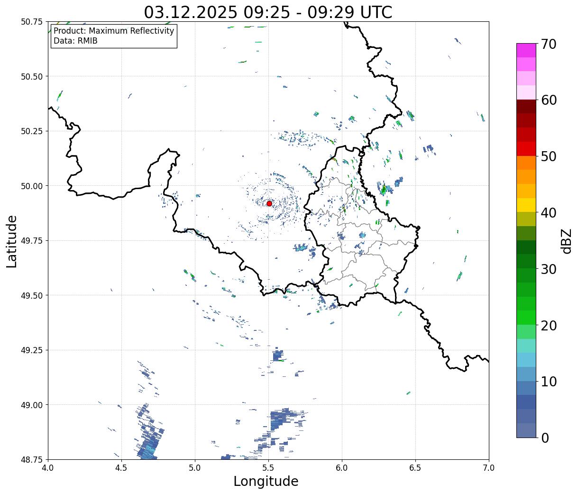Click the magenta top swatch of the colorbar

[x=526, y=50]
